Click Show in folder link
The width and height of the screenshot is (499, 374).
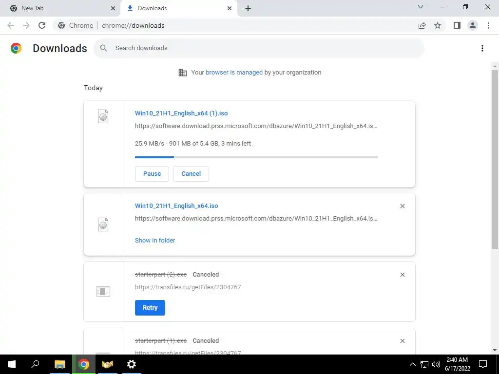pos(155,241)
